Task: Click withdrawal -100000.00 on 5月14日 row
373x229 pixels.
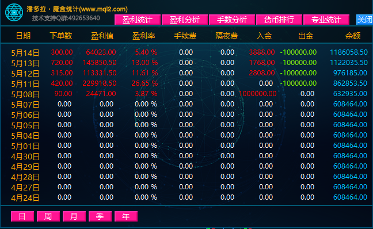Action: click(x=298, y=52)
